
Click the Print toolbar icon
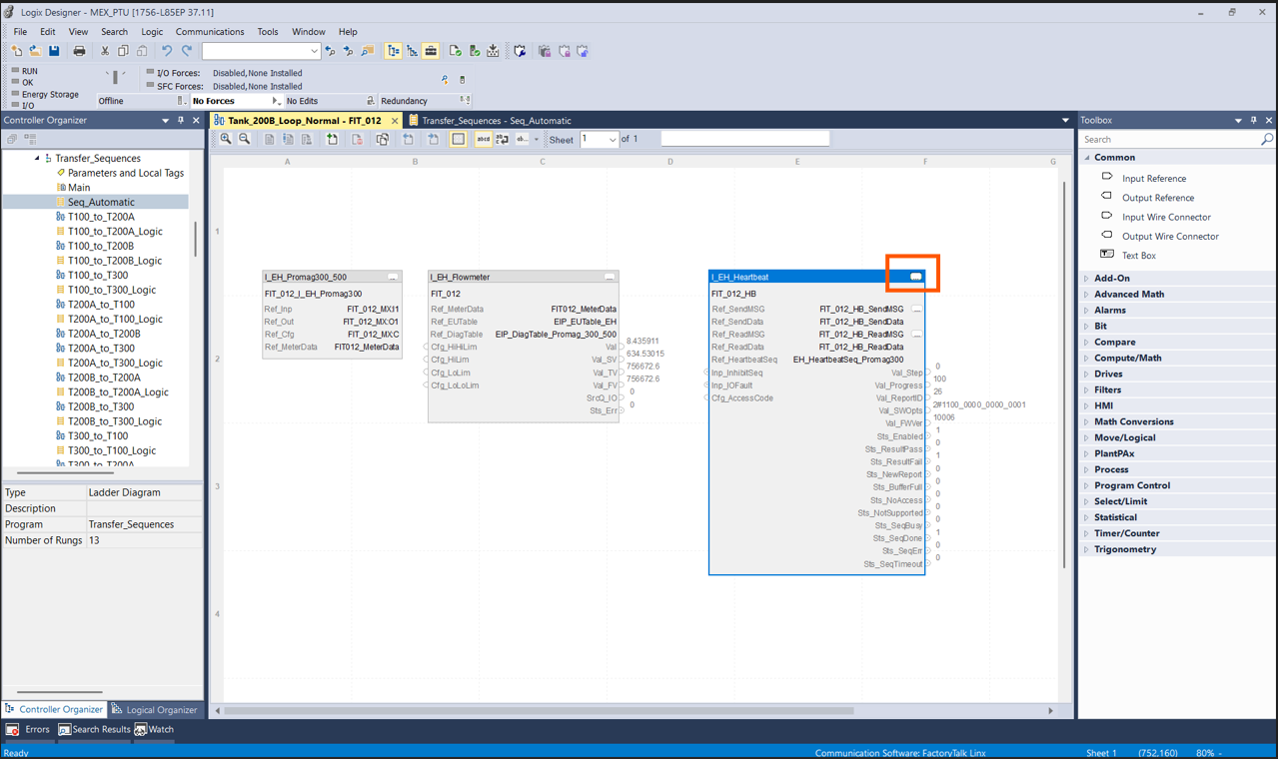(80, 51)
